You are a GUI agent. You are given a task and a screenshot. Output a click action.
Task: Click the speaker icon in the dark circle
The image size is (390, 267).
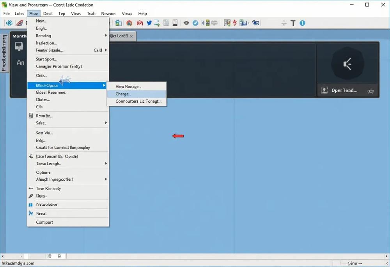point(347,64)
